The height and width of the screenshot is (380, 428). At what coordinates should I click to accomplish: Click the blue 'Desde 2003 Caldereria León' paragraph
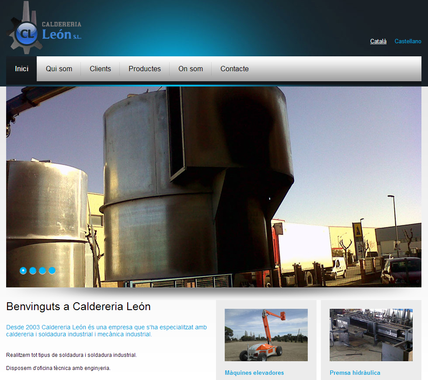pyautogui.click(x=107, y=331)
